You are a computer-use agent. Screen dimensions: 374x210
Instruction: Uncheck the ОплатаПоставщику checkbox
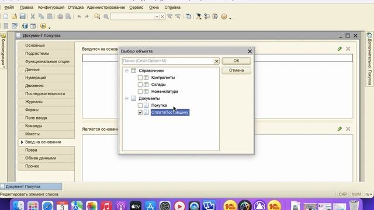(140, 113)
